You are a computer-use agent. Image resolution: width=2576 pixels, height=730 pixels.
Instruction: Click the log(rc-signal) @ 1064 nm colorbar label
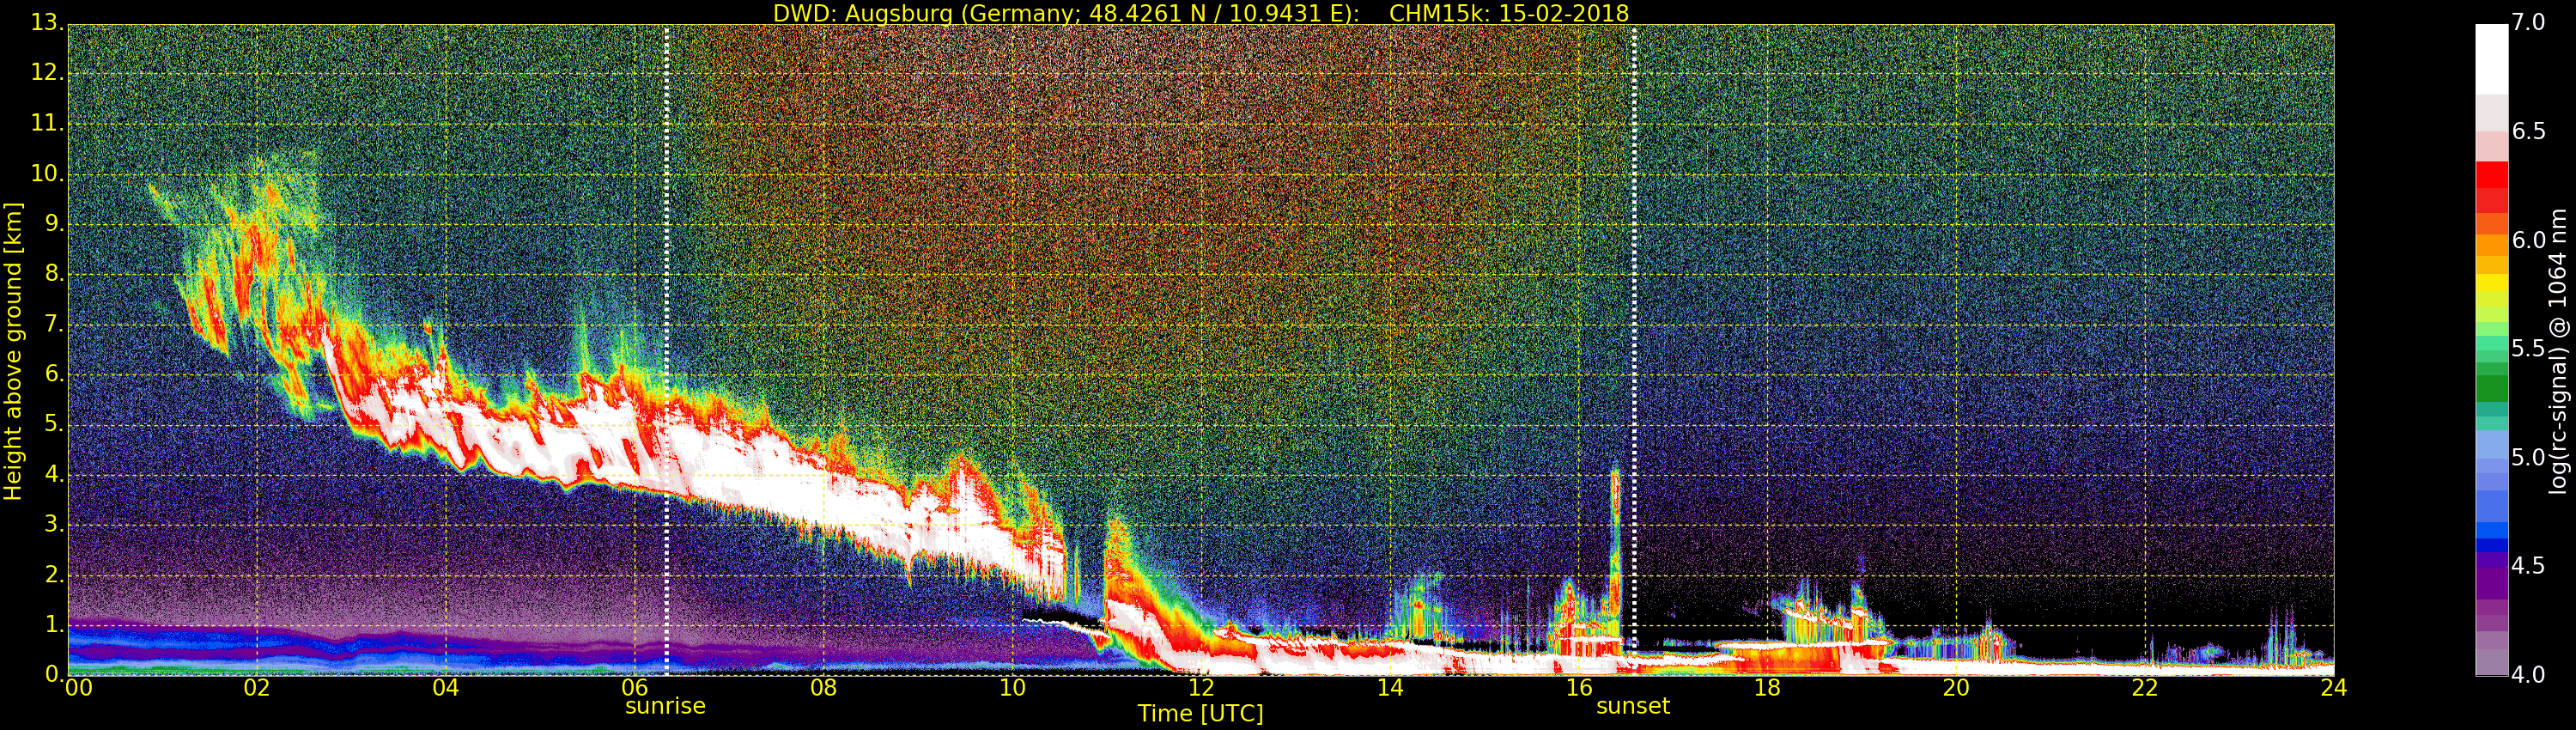tap(2558, 350)
